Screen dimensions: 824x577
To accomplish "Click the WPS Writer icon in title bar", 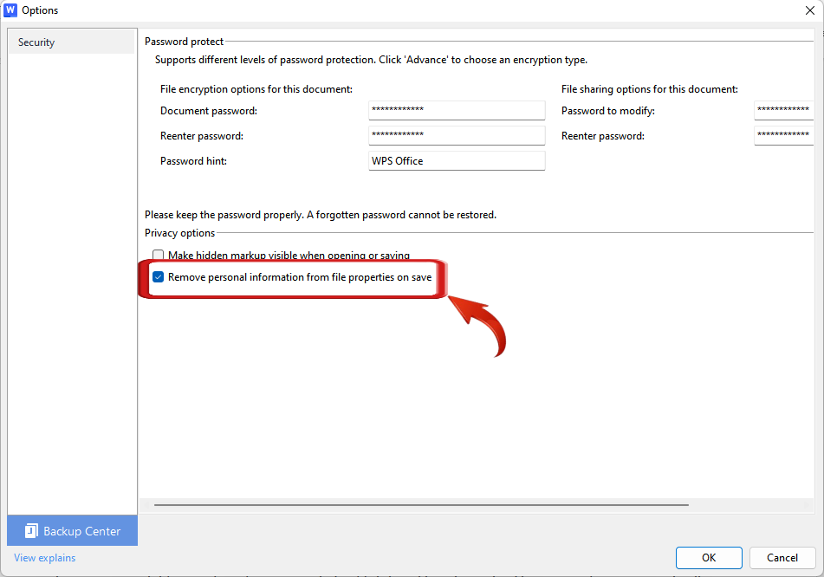I will [x=10, y=10].
